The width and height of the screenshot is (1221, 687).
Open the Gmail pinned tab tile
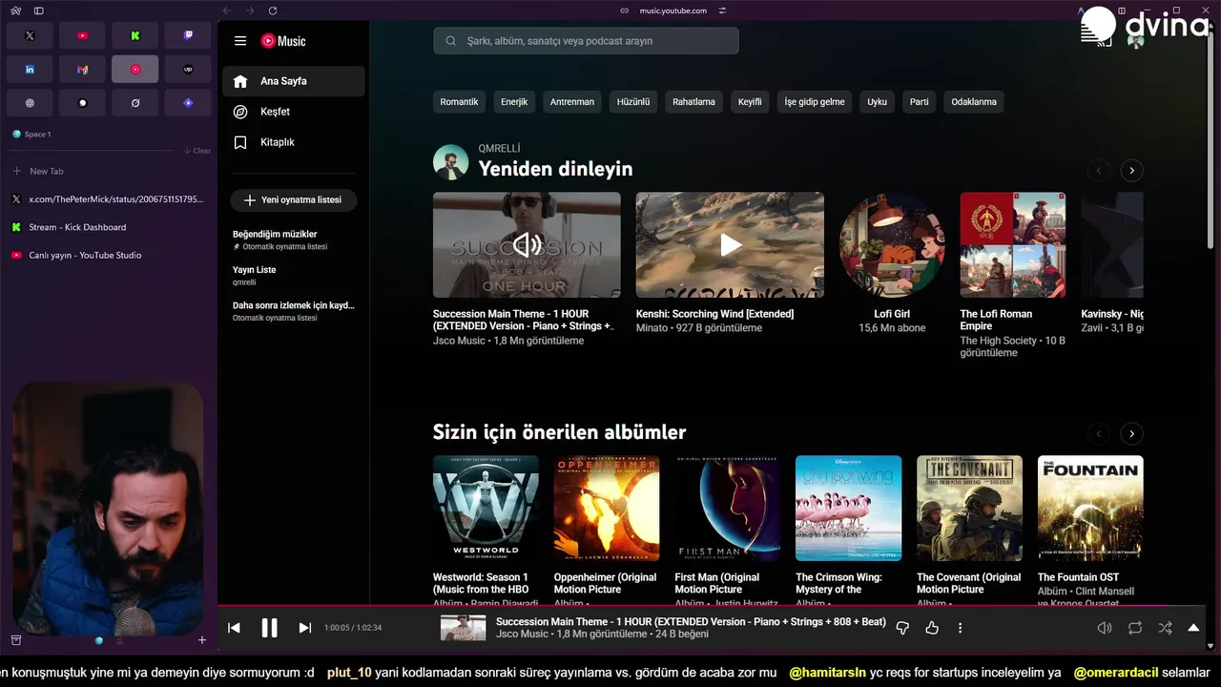tap(82, 70)
